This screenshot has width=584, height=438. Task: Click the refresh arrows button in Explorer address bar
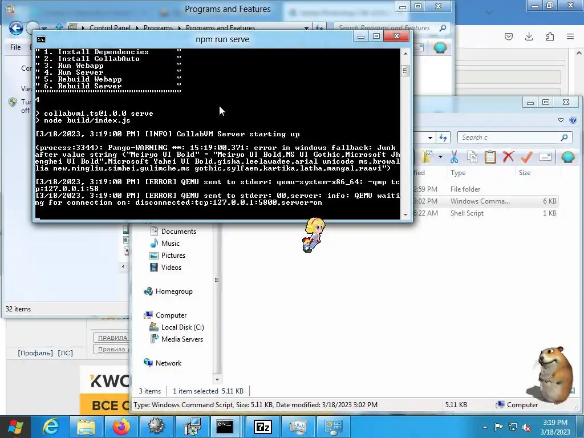pyautogui.click(x=443, y=137)
